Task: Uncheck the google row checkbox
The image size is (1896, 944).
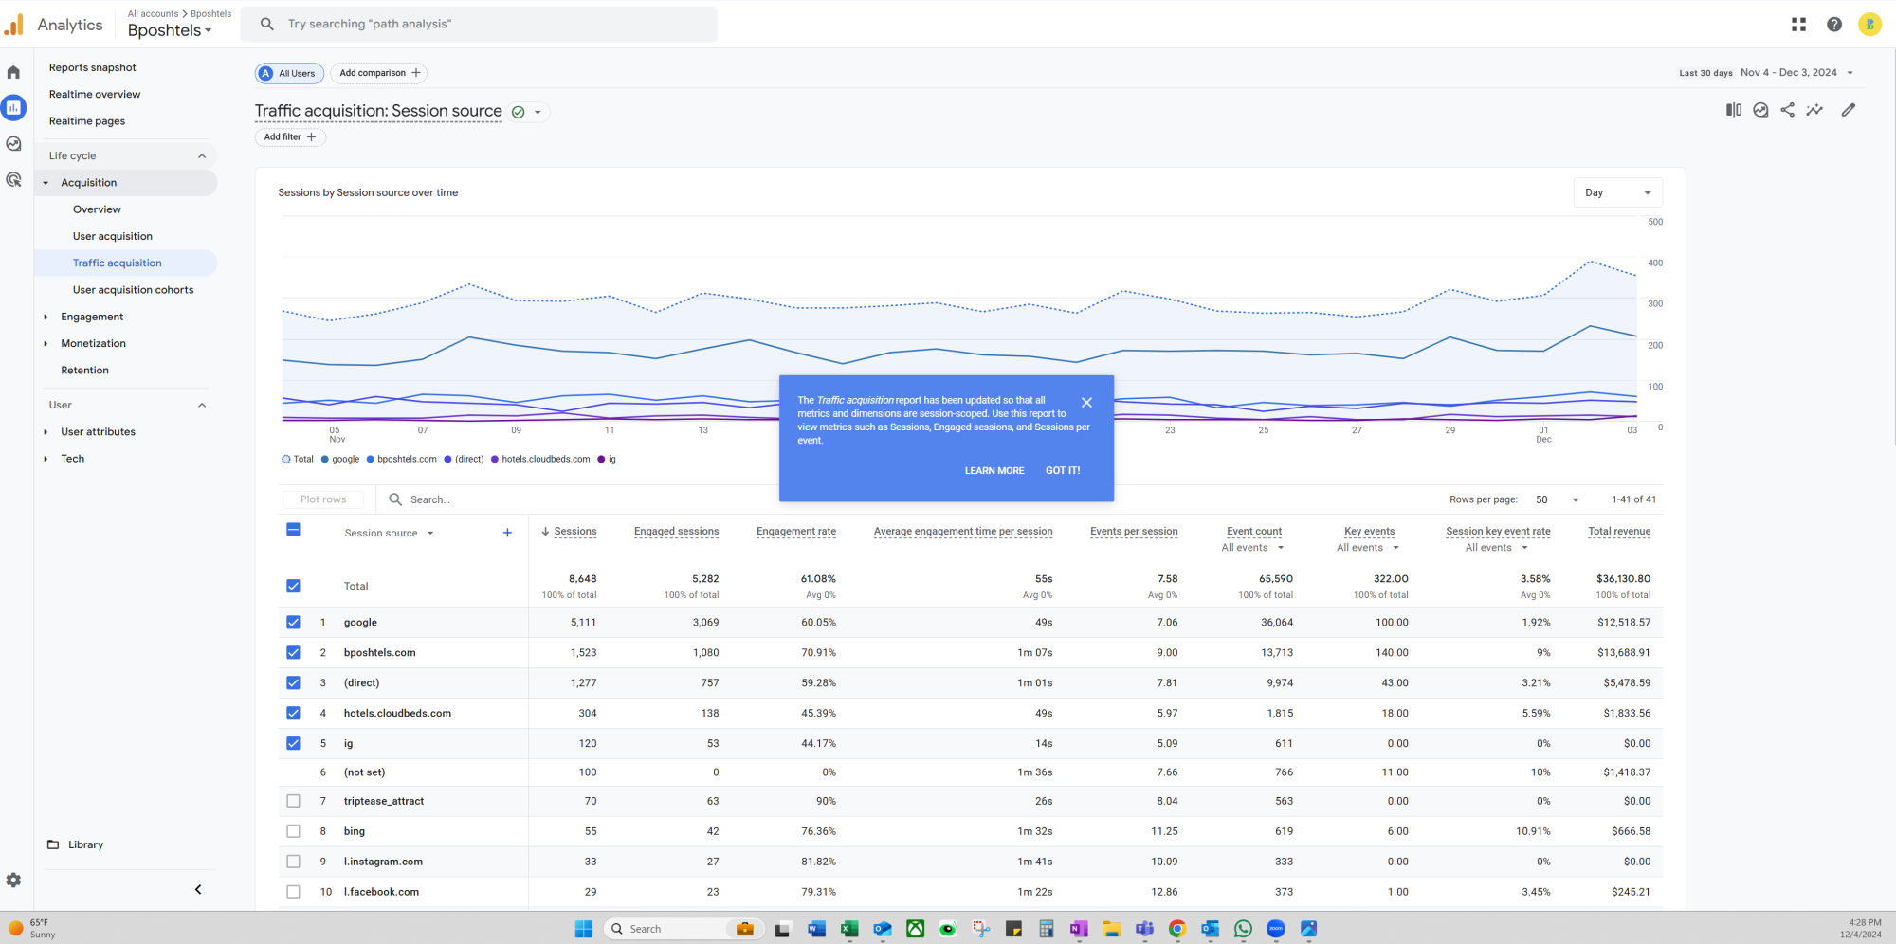Action: 293,623
